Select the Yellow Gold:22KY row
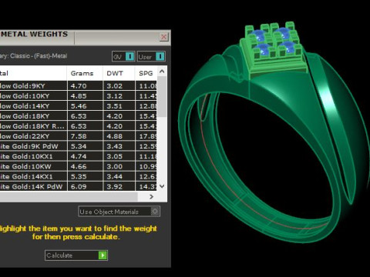The image size is (370, 277). pos(79,136)
